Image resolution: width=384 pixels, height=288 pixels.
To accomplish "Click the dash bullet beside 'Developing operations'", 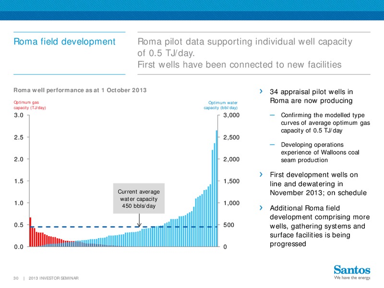I will 272,145.
